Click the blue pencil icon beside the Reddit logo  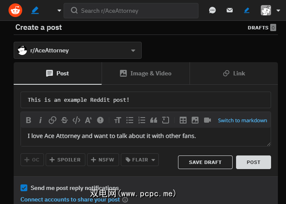click(35, 10)
